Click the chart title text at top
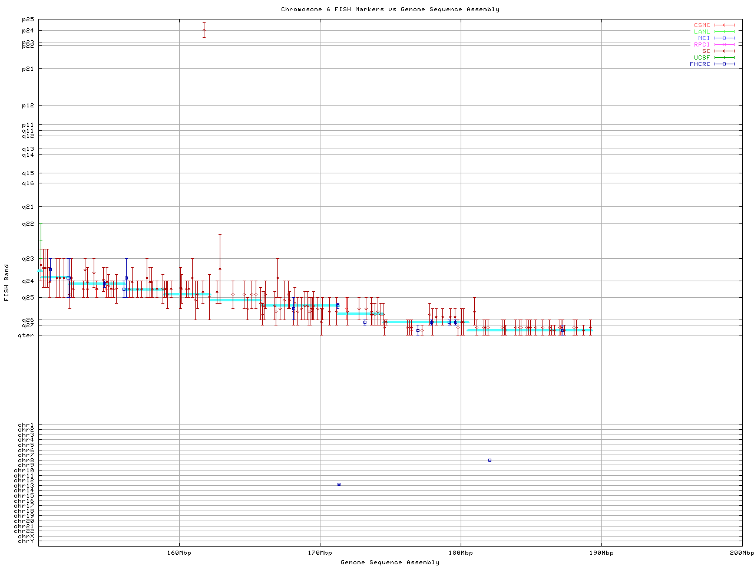This screenshot has height=566, width=754. pyautogui.click(x=390, y=9)
